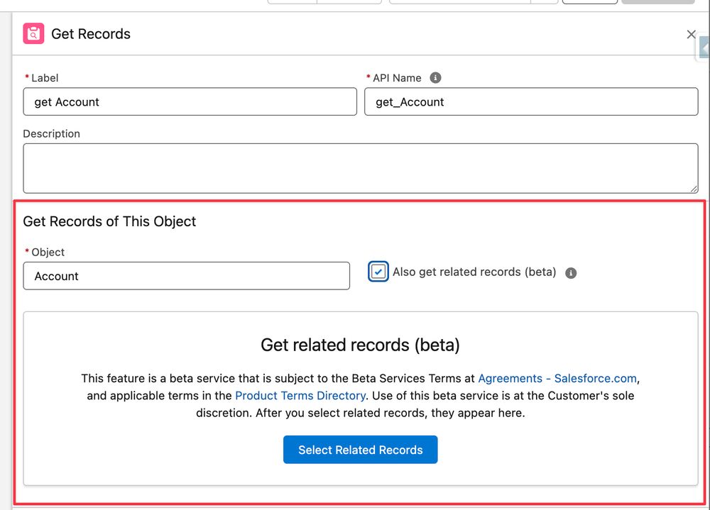Click the Get Records of This Object heading
Screen dimensions: 710x510
coord(109,221)
